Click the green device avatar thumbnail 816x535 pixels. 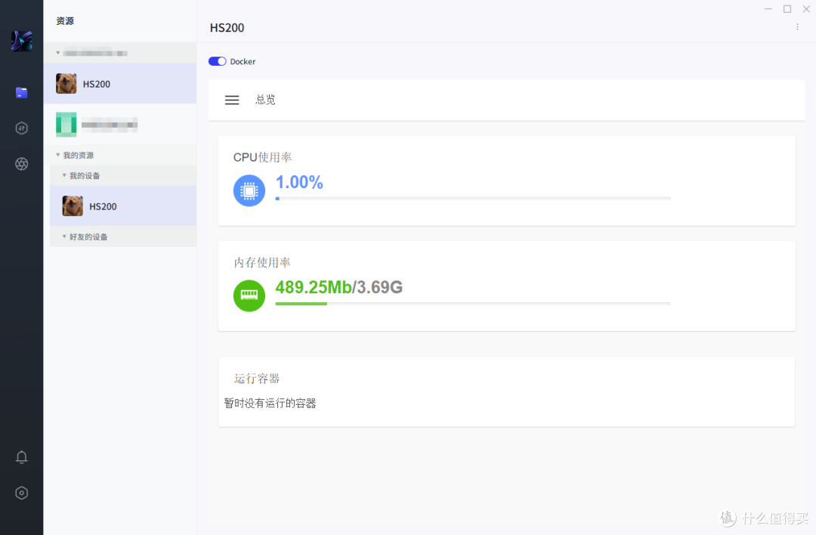(66, 125)
